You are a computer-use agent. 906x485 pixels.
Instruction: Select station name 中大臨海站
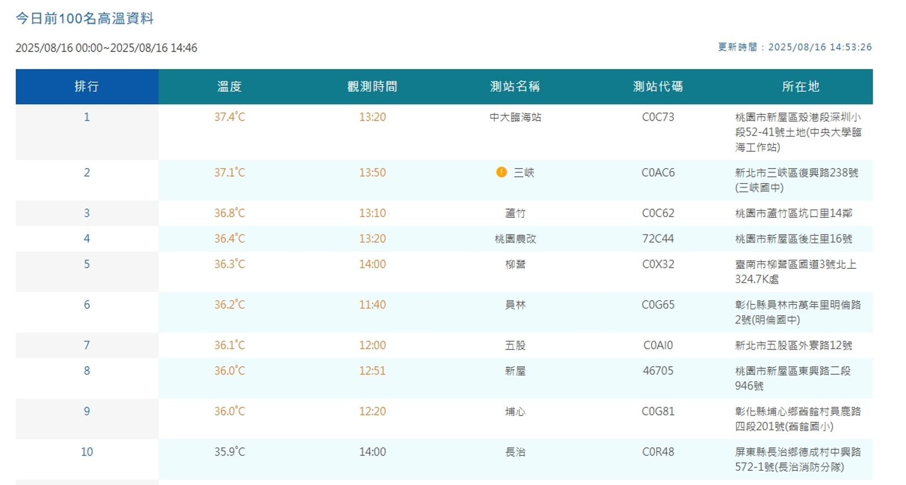pos(515,117)
